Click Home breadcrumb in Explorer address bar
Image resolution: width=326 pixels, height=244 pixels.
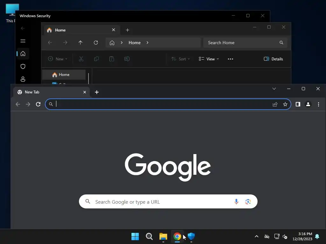pyautogui.click(x=135, y=43)
